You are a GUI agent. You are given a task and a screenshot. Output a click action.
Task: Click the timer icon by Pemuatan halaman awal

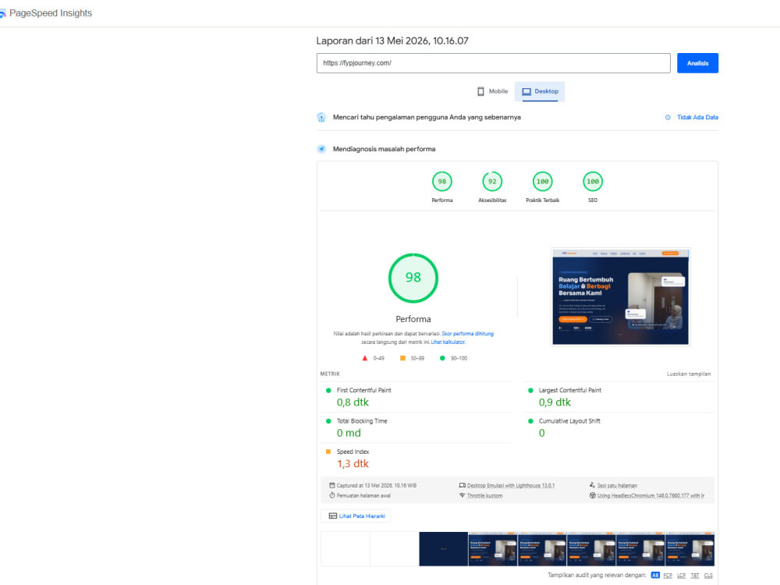click(x=331, y=495)
